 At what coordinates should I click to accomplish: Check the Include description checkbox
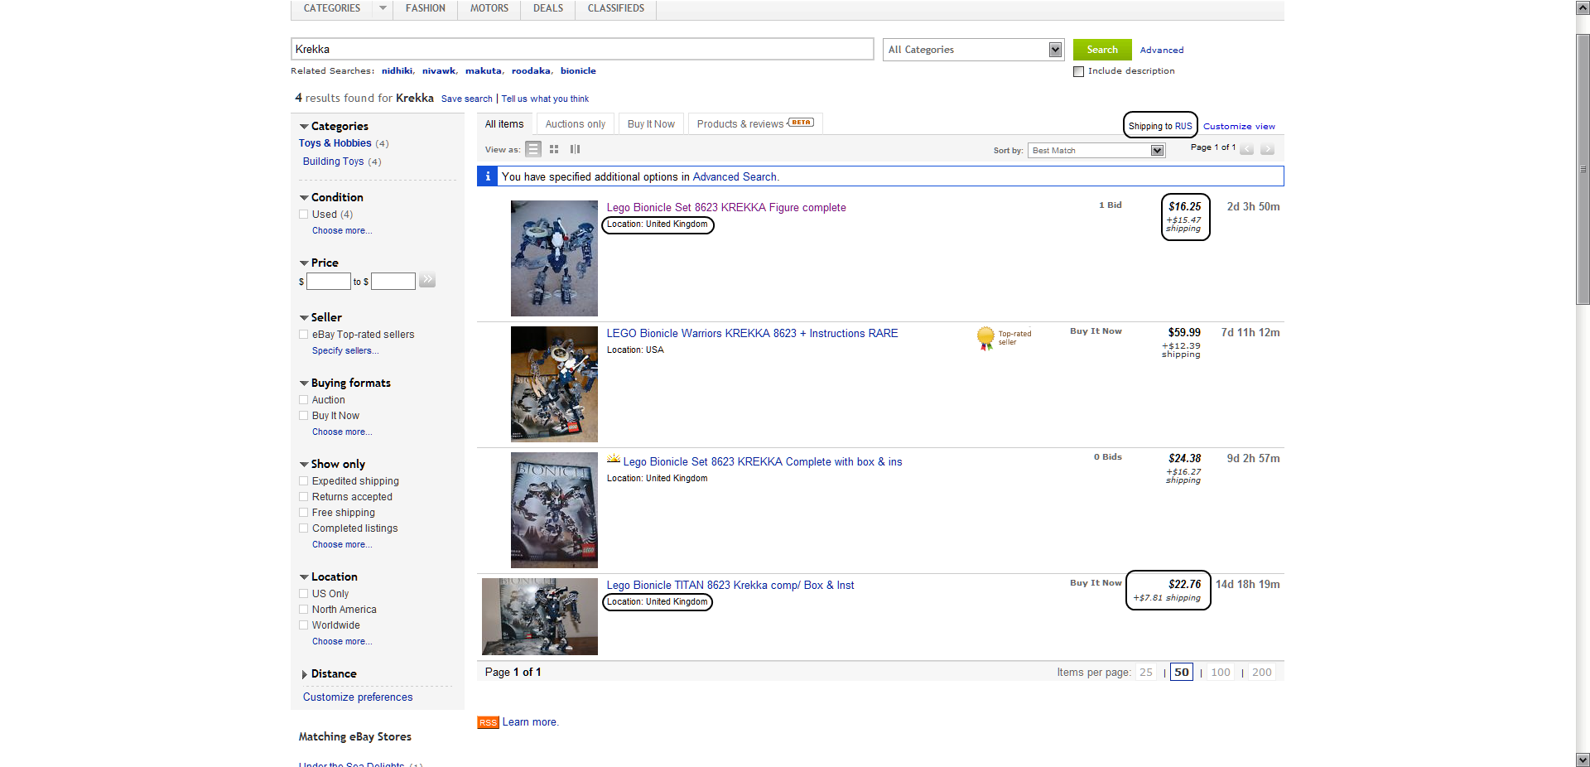coord(1078,72)
